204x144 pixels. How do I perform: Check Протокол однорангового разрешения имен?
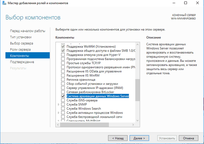[x=63, y=67]
